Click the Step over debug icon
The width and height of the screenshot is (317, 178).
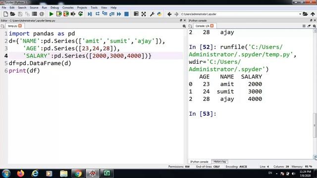click(98, 14)
